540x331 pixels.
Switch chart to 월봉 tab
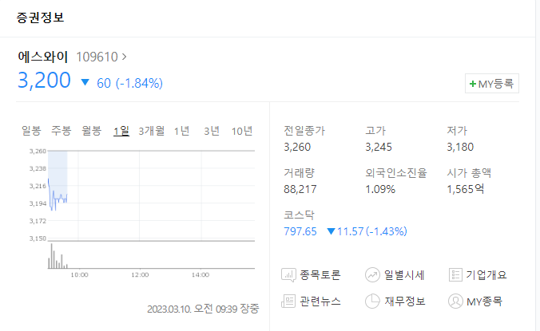click(x=92, y=131)
